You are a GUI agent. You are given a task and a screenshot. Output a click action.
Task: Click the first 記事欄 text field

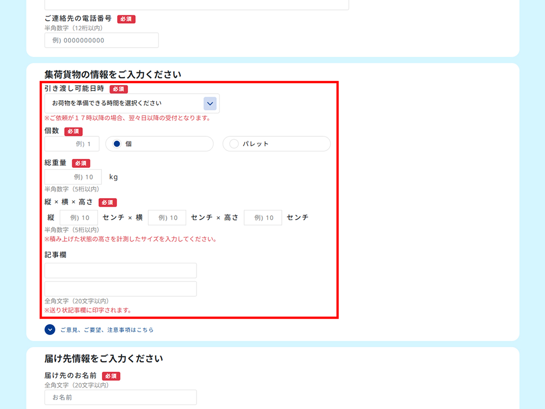tap(121, 271)
